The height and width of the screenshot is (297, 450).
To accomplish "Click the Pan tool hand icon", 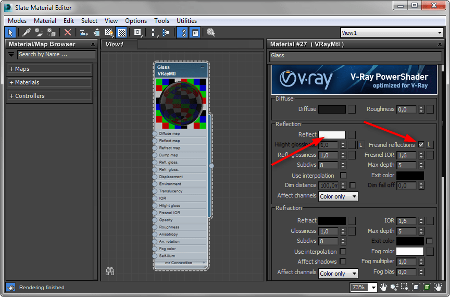I will tap(384, 287).
